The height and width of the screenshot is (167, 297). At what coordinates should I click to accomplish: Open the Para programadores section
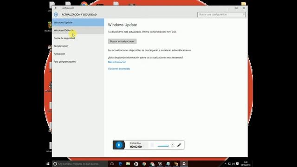click(78, 62)
